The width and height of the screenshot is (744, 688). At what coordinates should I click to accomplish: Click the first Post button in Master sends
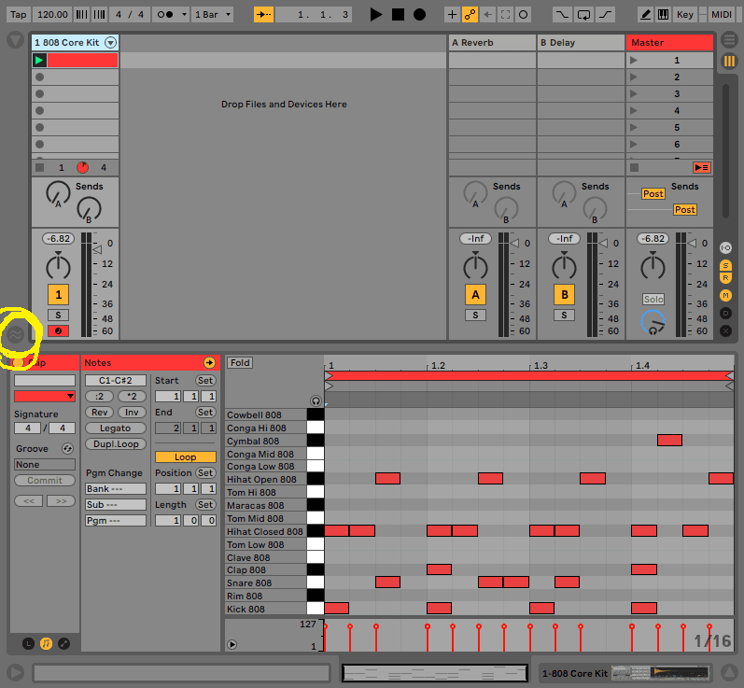(x=653, y=193)
